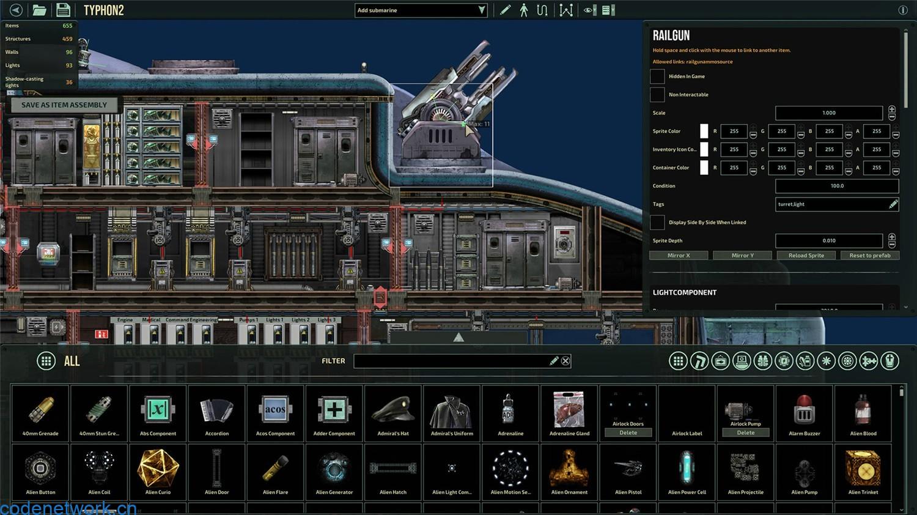
Task: Filter by item assembly puzzle icon
Action: click(x=869, y=361)
